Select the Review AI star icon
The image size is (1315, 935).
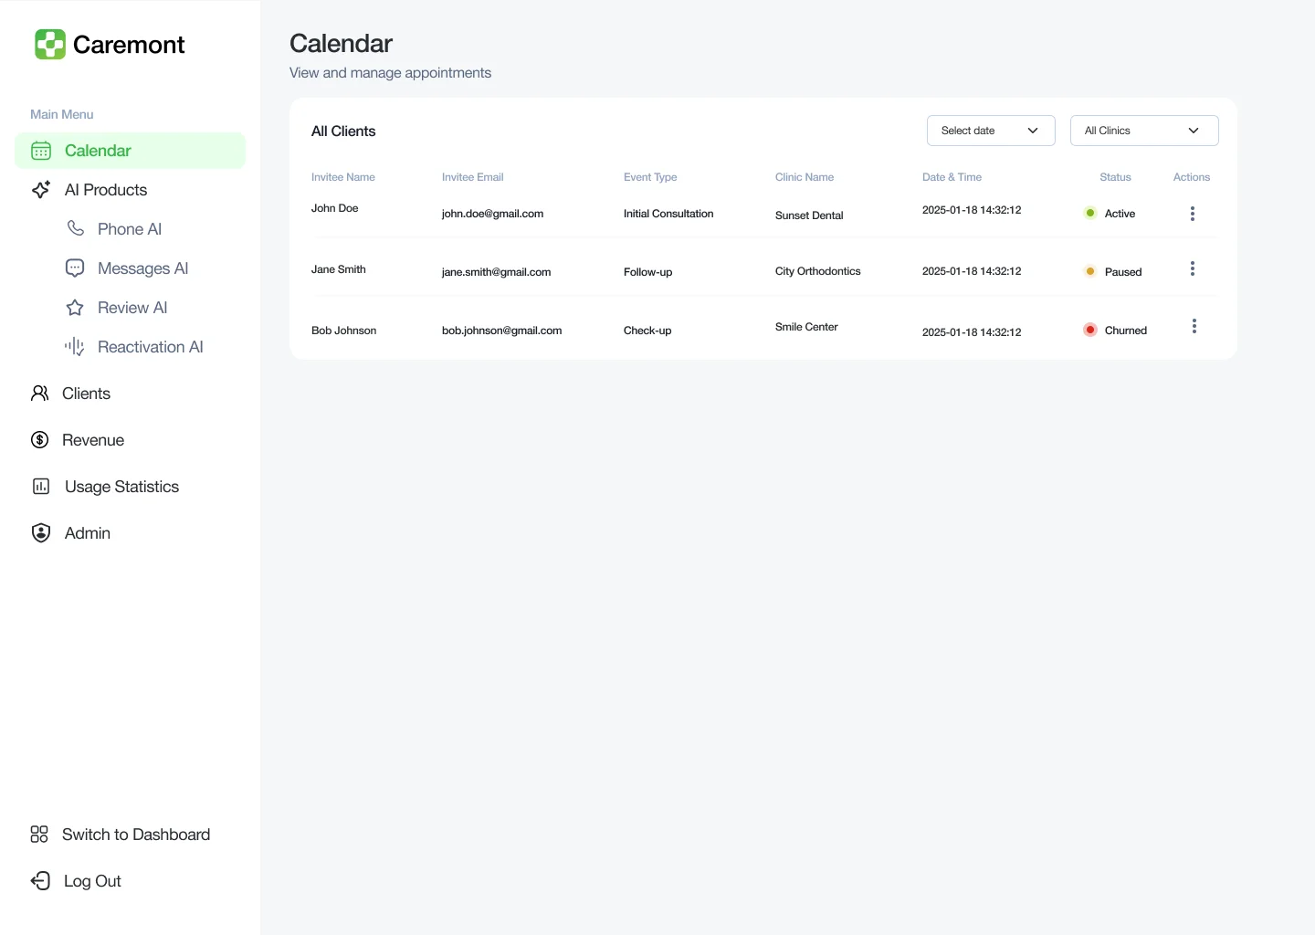[74, 308]
